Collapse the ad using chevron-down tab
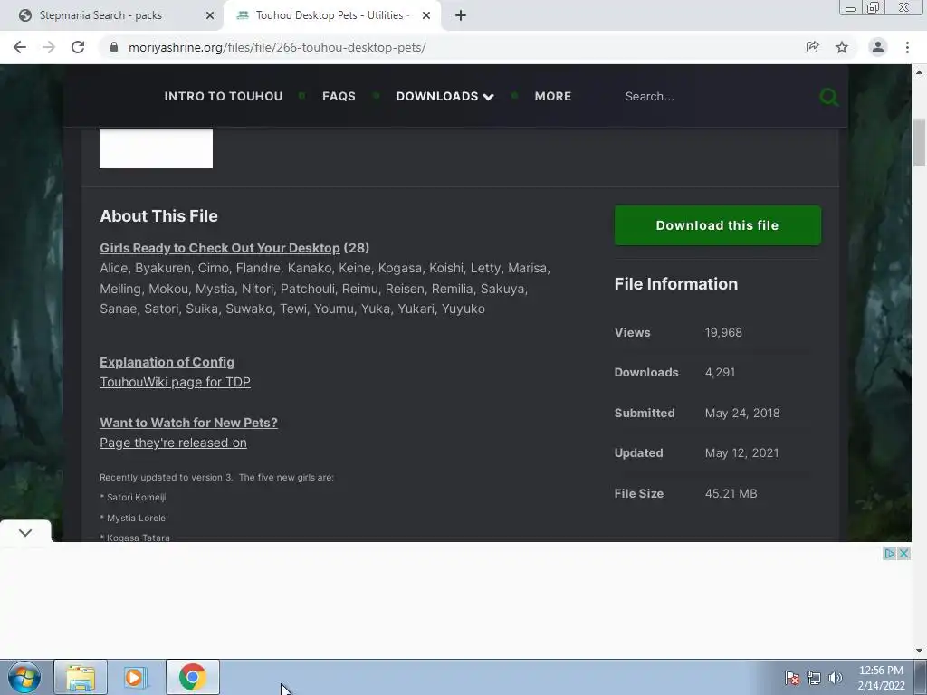The height and width of the screenshot is (695, 927). pyautogui.click(x=25, y=532)
